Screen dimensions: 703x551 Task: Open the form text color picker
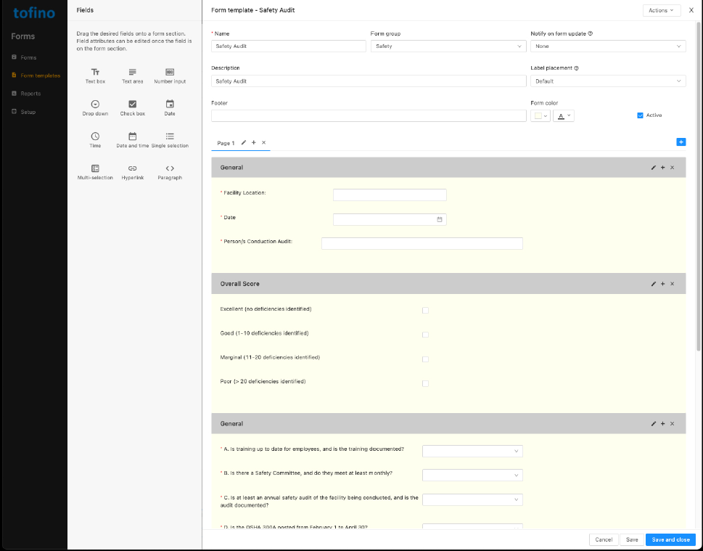564,115
